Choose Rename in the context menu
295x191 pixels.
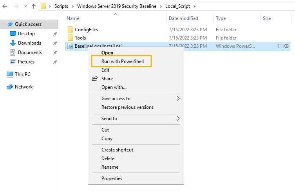[x=110, y=167]
